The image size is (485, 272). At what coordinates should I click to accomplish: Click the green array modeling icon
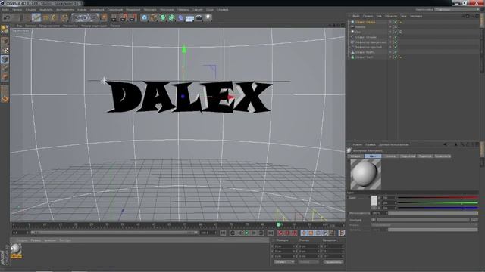click(172, 17)
